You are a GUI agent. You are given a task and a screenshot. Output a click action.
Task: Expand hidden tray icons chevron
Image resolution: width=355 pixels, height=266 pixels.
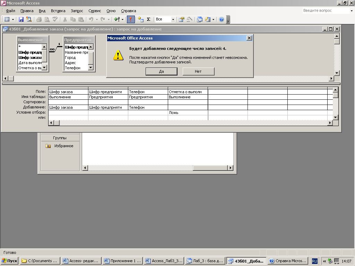click(324, 261)
